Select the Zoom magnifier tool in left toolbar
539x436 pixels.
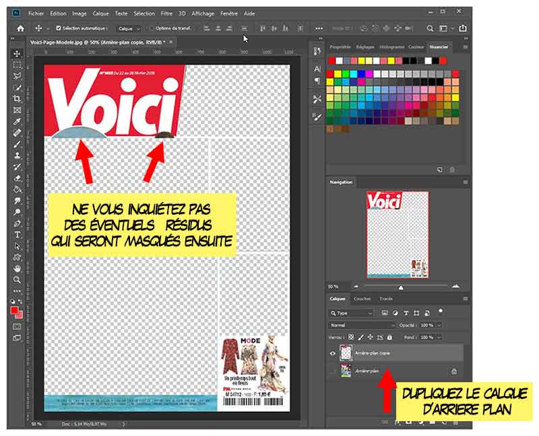16,280
